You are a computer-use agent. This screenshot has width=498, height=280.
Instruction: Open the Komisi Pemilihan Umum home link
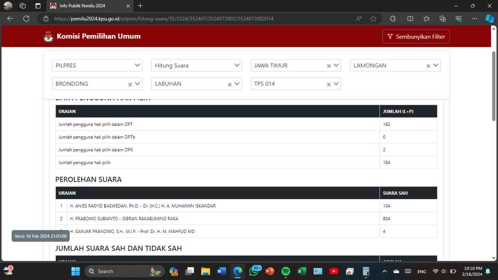tap(99, 36)
